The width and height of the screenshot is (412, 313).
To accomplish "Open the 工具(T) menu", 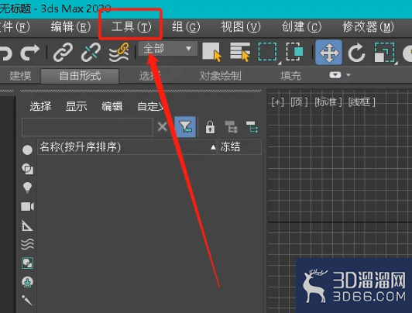I will click(132, 27).
